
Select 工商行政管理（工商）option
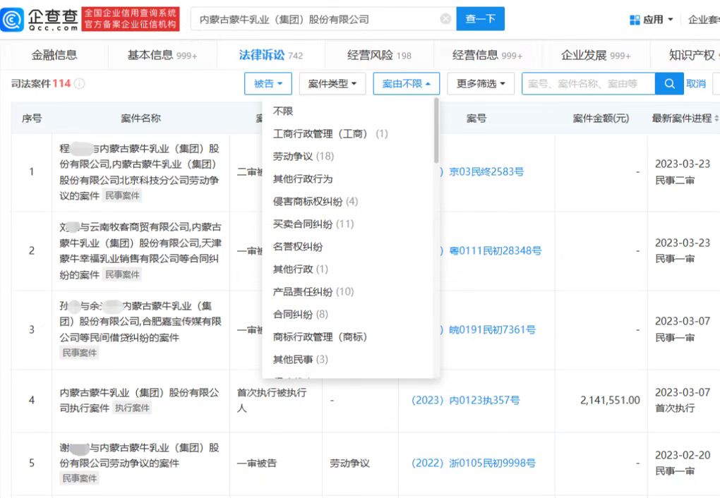(330, 133)
